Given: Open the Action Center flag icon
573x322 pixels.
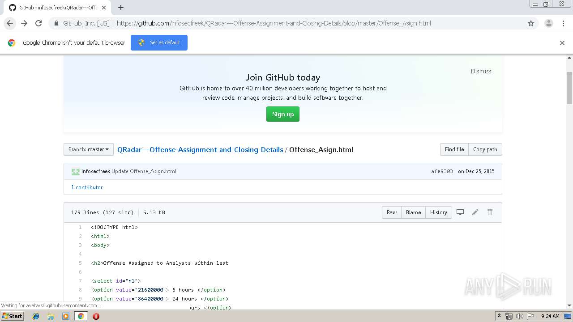Looking at the screenshot, I should pos(530,316).
